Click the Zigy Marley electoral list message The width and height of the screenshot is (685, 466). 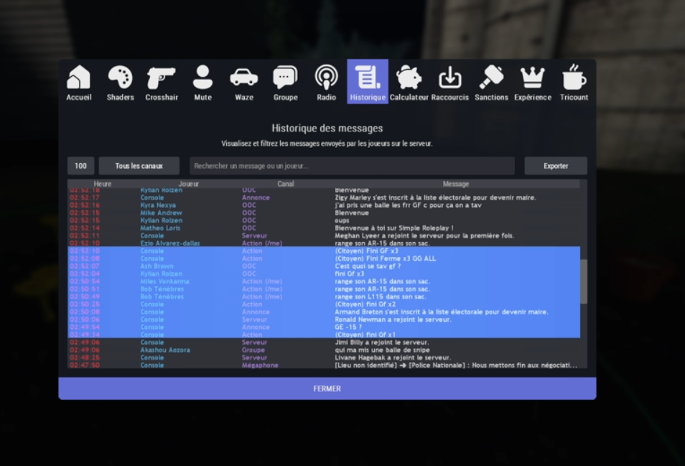(x=435, y=197)
